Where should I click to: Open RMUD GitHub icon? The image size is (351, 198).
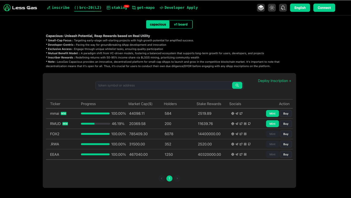click(x=249, y=124)
